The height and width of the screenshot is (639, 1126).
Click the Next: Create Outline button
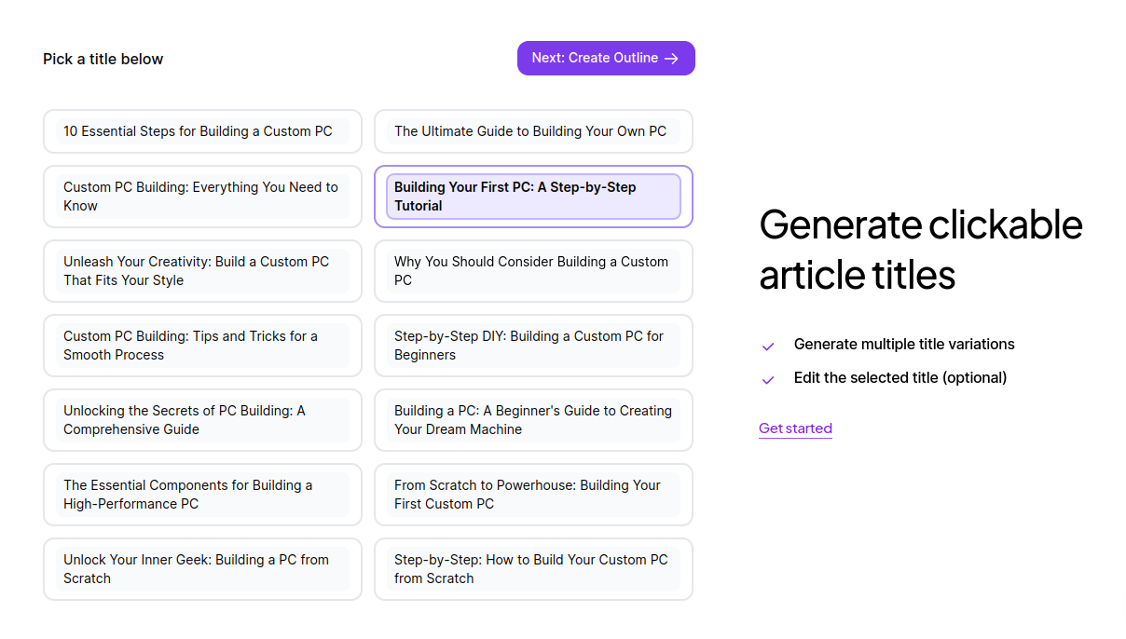coord(605,58)
